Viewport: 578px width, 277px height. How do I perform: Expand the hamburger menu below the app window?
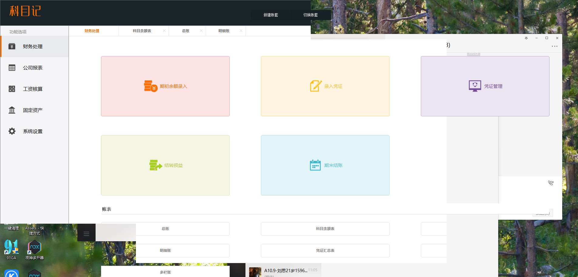pos(86,234)
